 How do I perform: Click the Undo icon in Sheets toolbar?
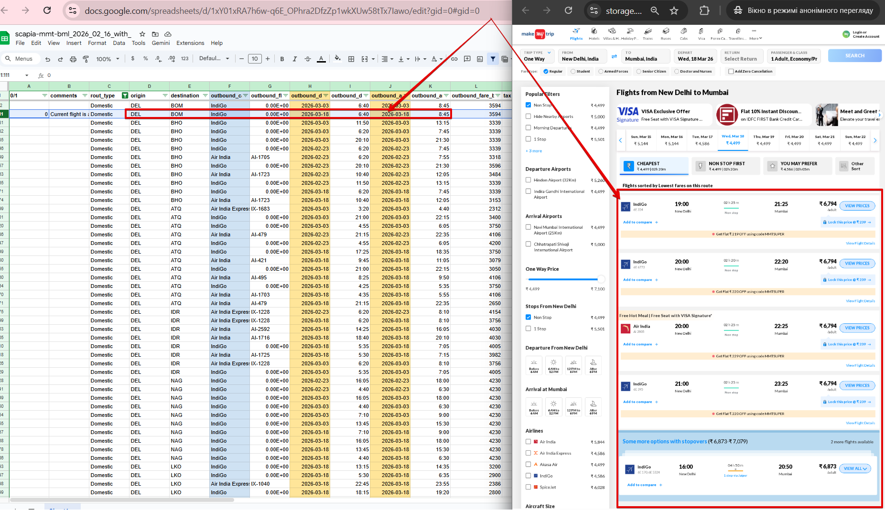(x=48, y=59)
